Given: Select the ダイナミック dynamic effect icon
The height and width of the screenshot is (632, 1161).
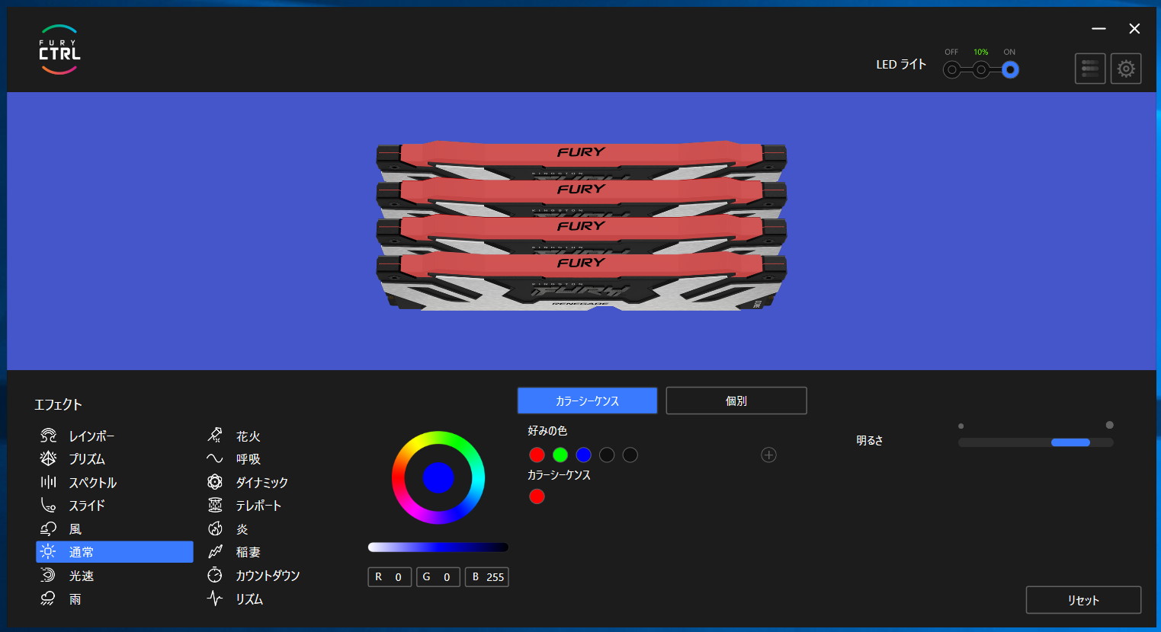Looking at the screenshot, I should 215,482.
